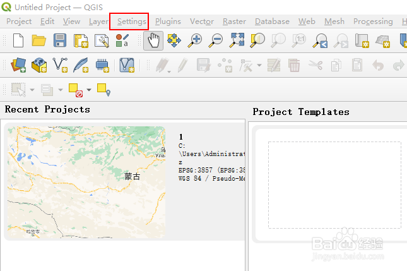Click Pan Map to Selection icon

(x=174, y=40)
